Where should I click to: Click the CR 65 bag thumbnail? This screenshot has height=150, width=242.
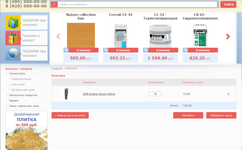pos(200,36)
